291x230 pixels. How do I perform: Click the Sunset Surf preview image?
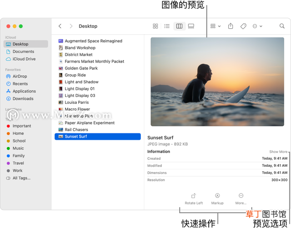pos(217,82)
